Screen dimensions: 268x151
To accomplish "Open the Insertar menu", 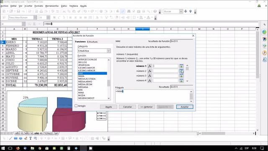I will point(28,6).
